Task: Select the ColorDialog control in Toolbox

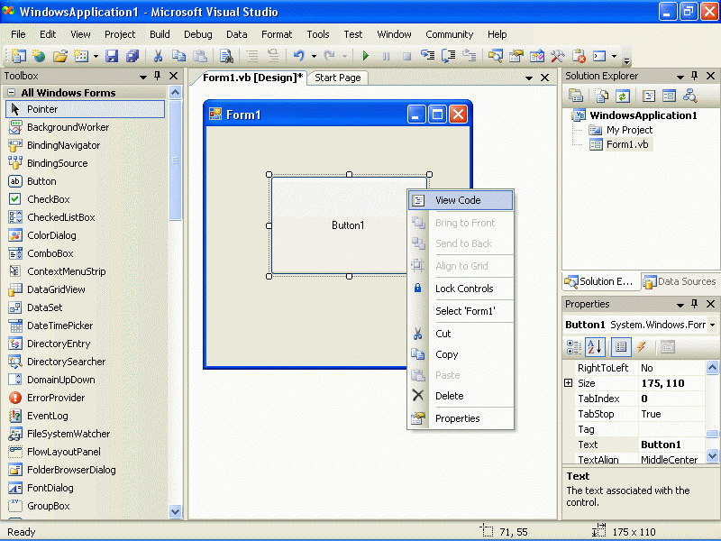Action: (85, 235)
